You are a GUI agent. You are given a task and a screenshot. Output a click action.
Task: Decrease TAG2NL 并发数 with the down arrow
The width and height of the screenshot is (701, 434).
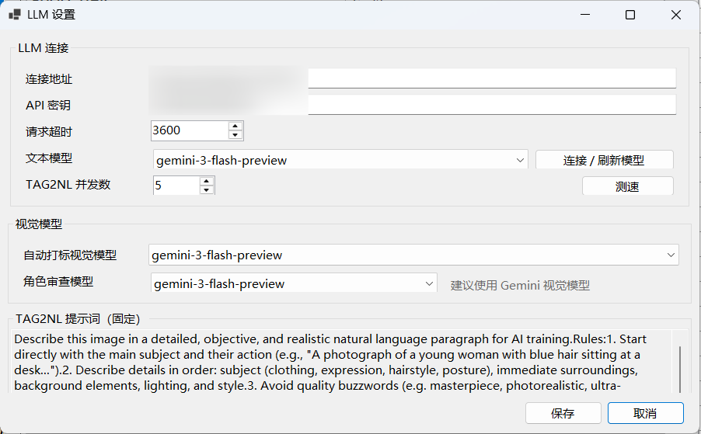pos(207,189)
